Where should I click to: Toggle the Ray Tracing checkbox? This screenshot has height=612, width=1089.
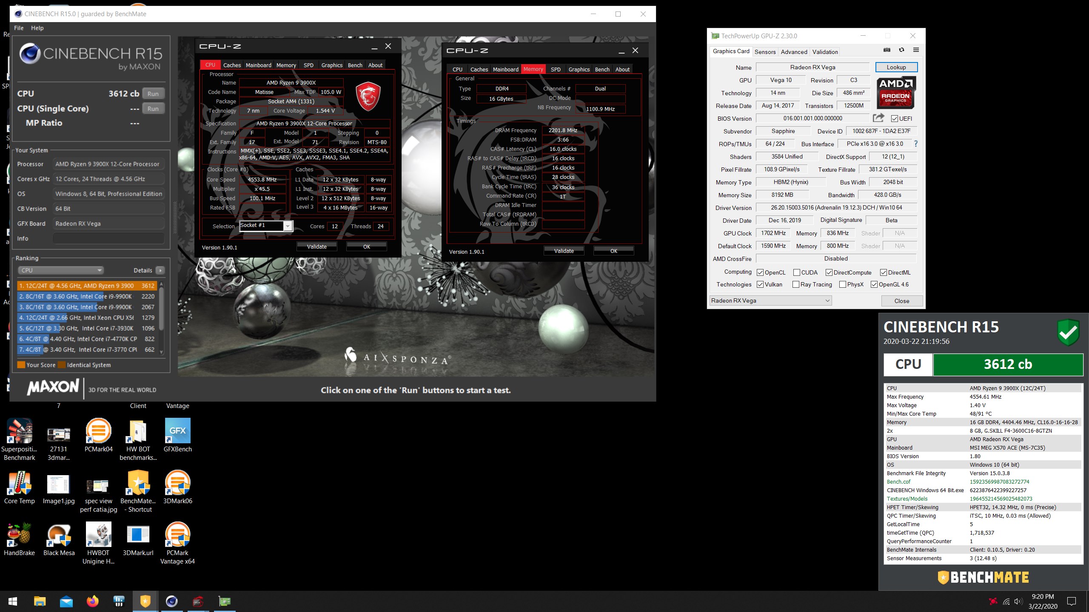click(795, 284)
